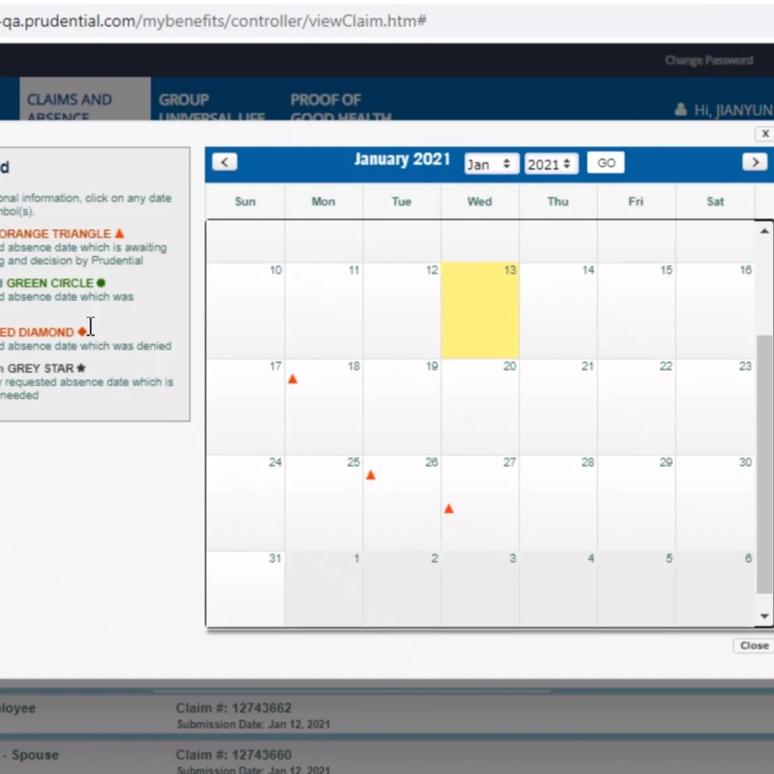Click the orange triangle on January 17

click(x=292, y=379)
